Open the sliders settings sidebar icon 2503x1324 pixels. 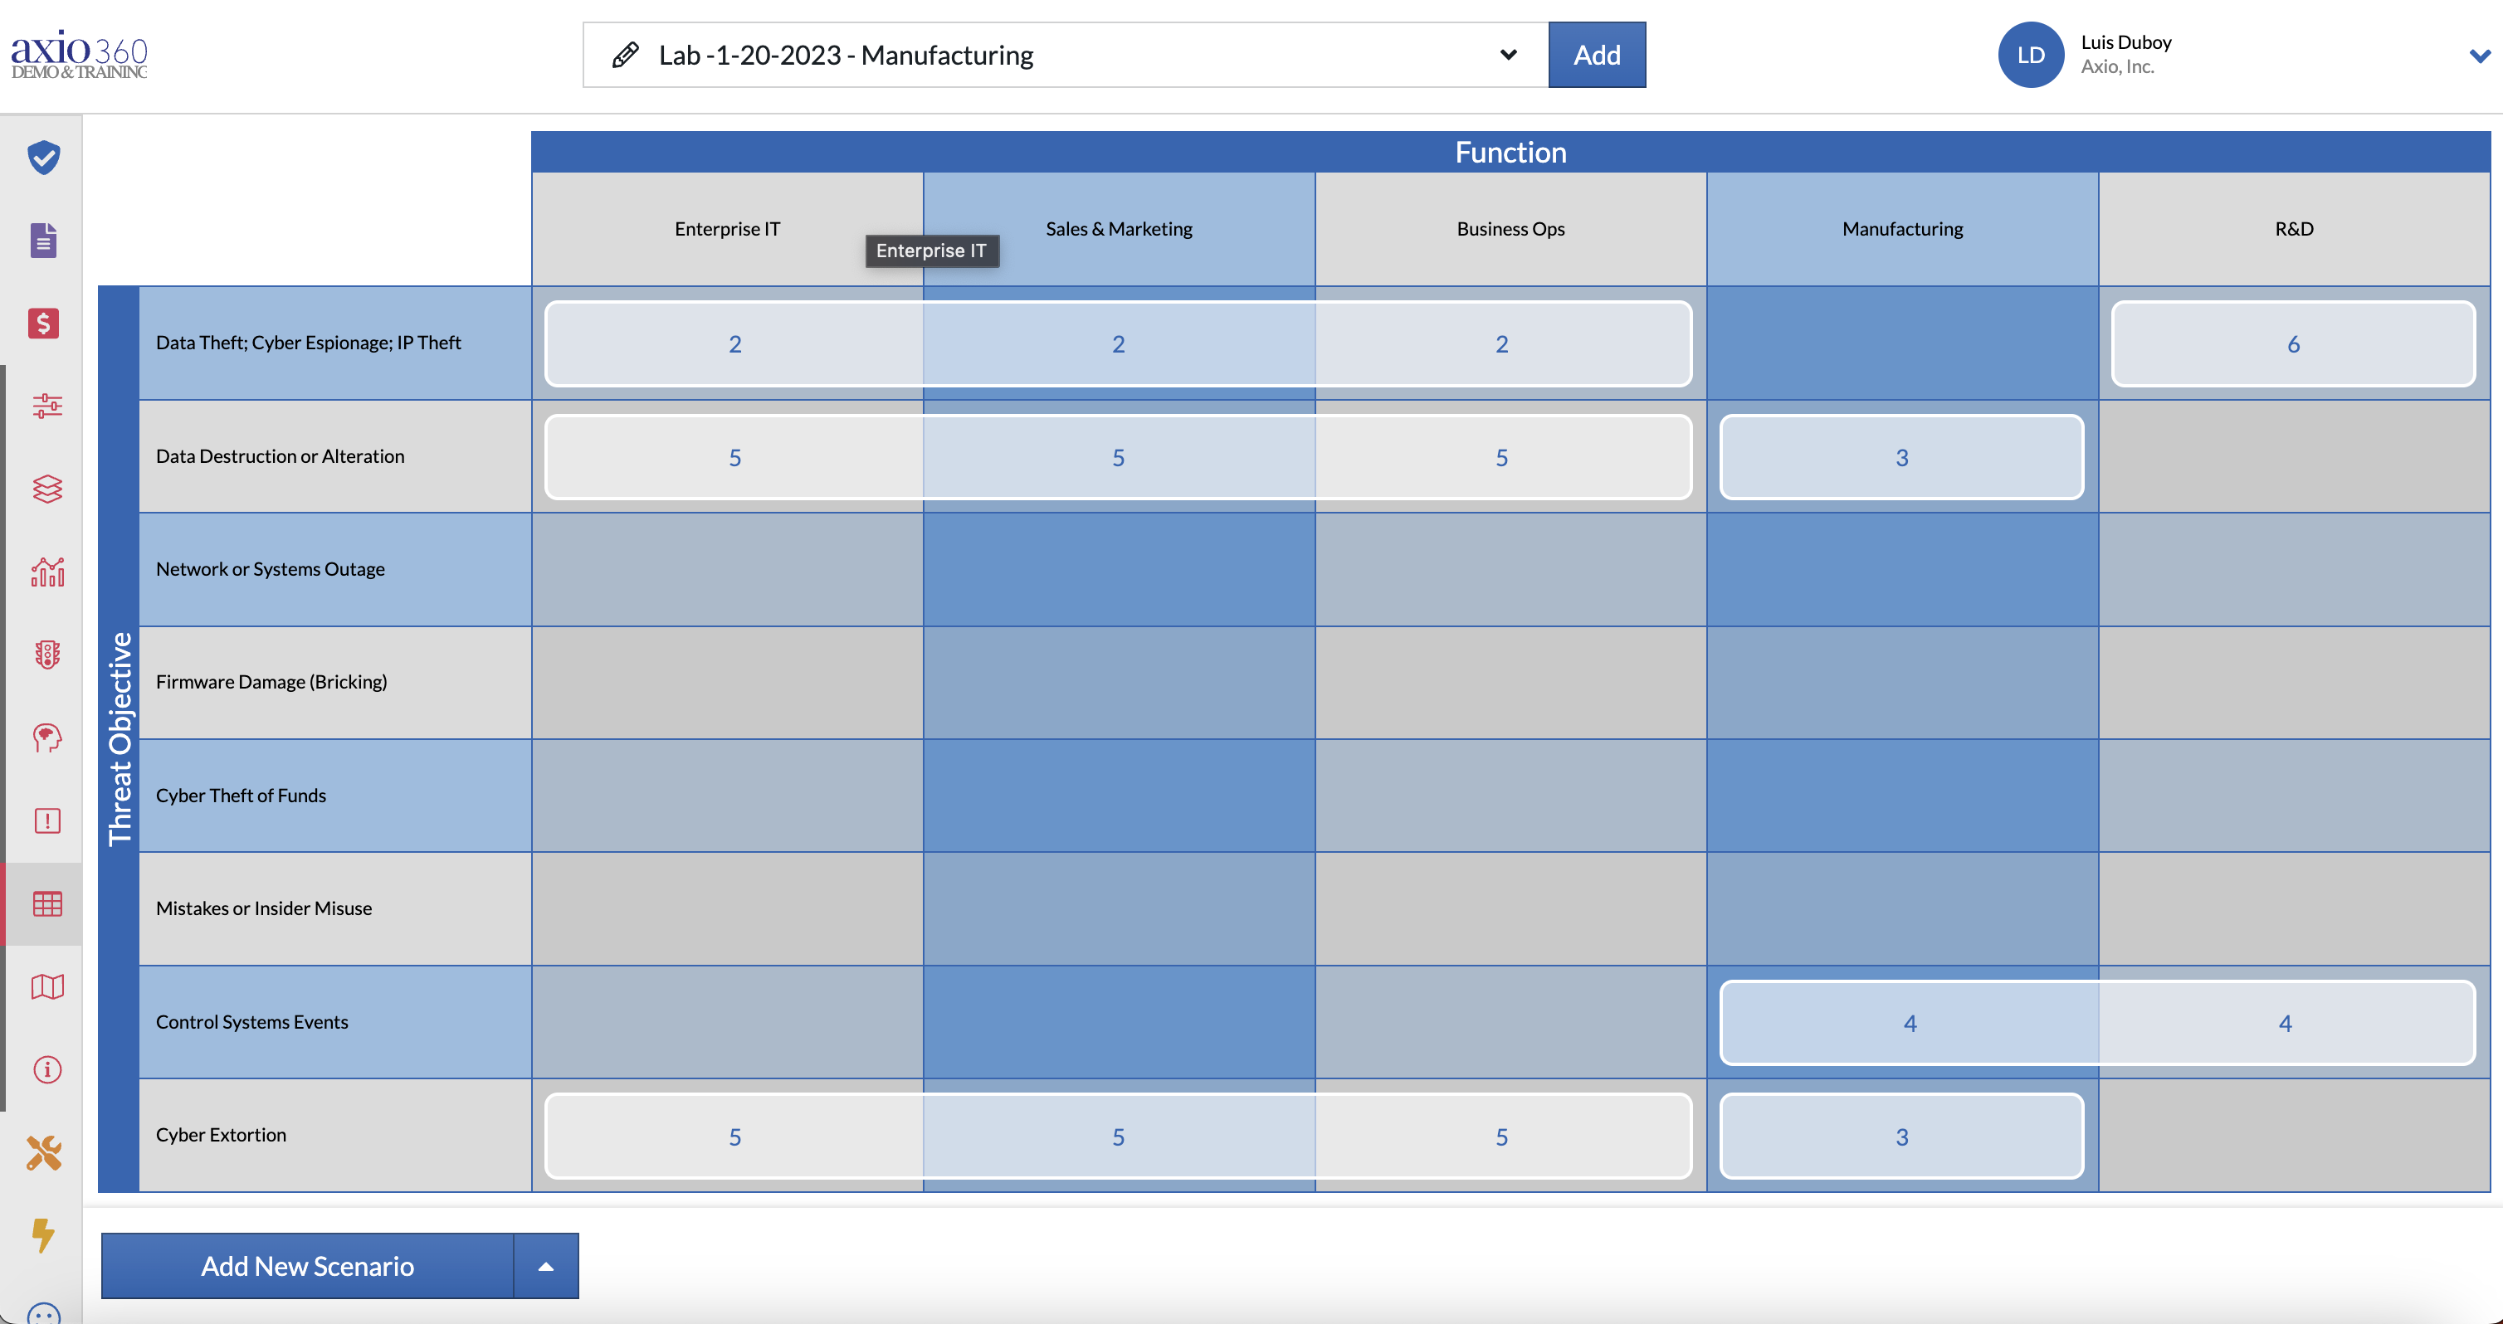[46, 405]
